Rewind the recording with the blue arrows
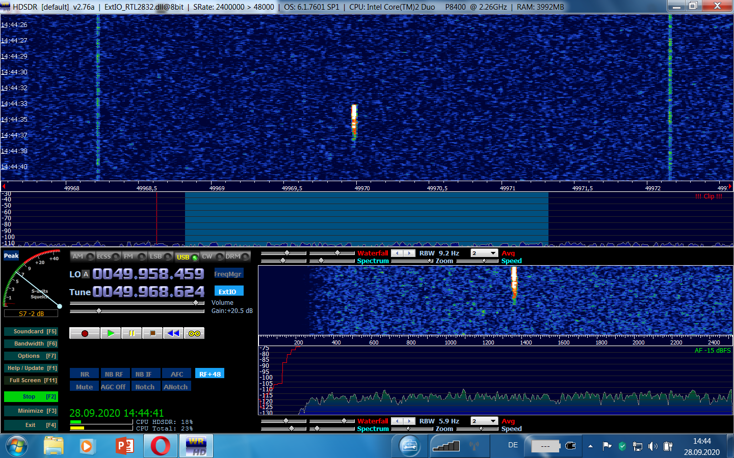The width and height of the screenshot is (734, 458). [x=173, y=333]
